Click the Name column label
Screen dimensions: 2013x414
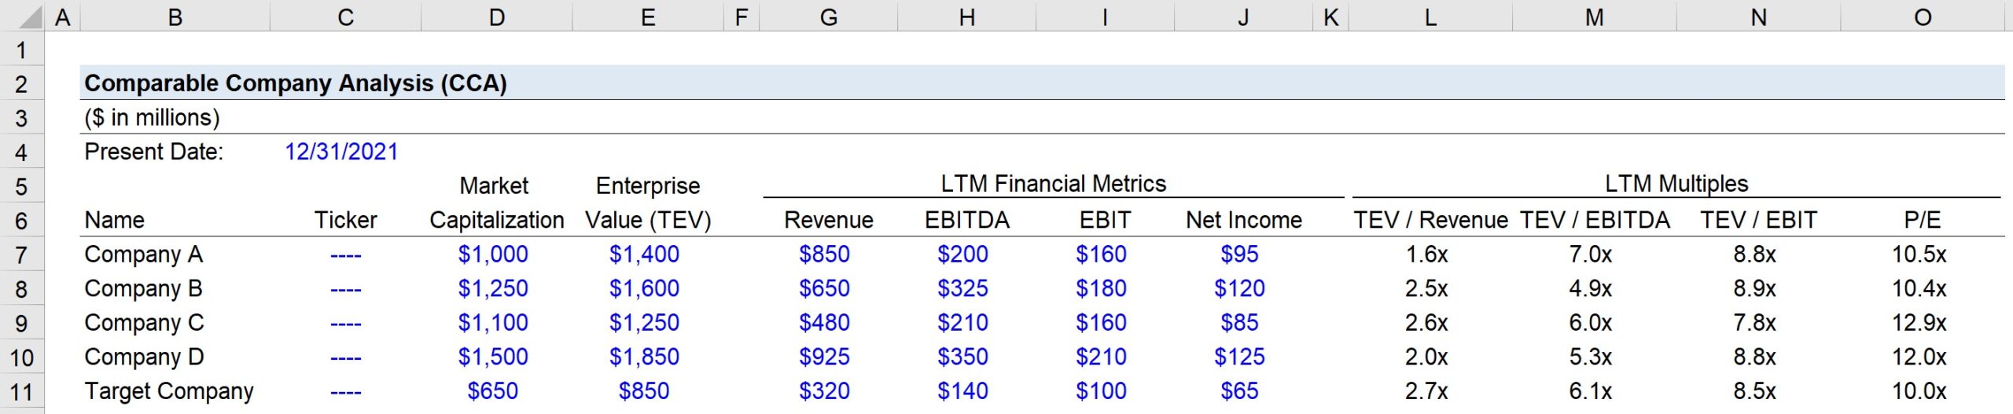[x=115, y=220]
